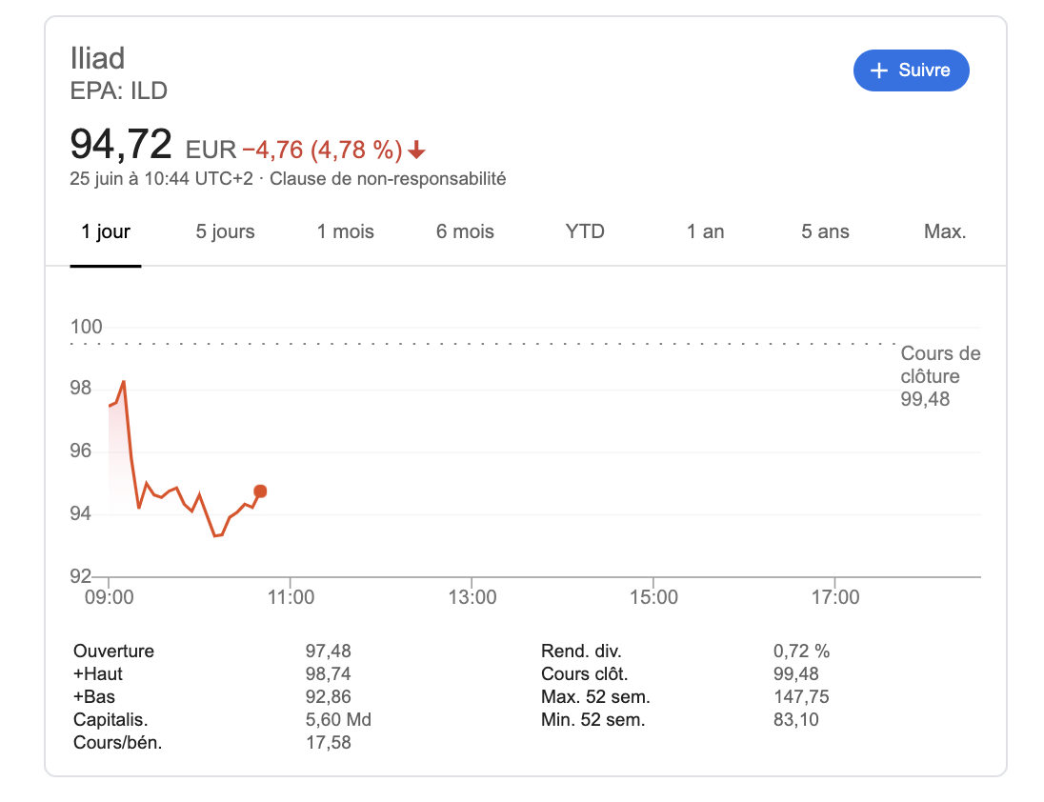Click the plus icon in Suivre button
This screenshot has width=1044, height=802.
coord(879,70)
